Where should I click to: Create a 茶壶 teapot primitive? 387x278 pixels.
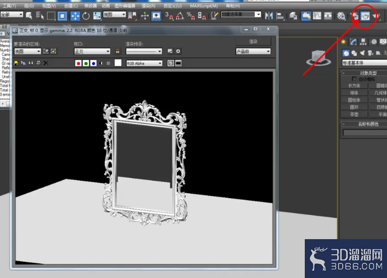tap(354, 114)
